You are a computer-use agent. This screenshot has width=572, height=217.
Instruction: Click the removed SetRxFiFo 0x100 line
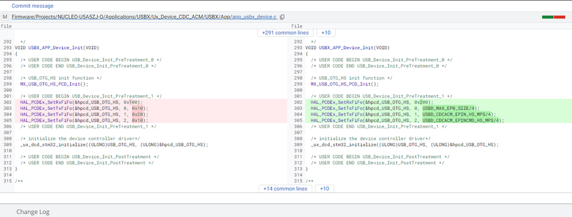click(151, 102)
